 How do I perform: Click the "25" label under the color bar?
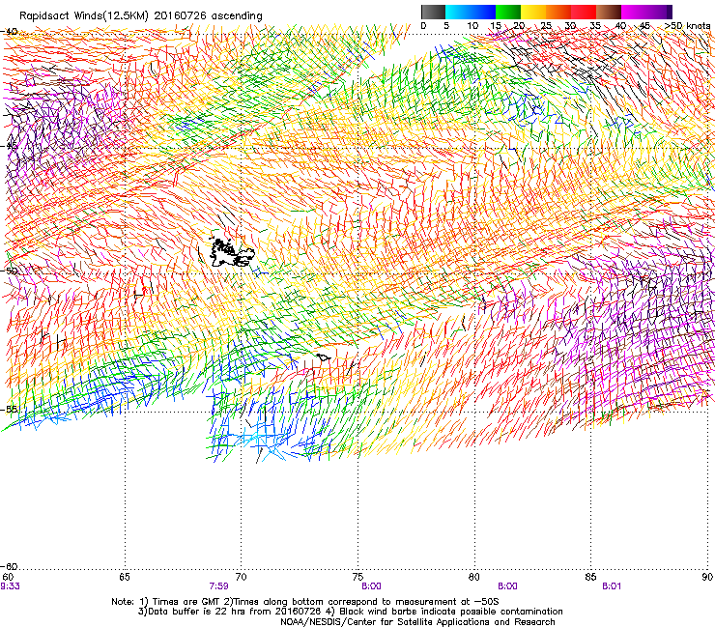click(546, 25)
